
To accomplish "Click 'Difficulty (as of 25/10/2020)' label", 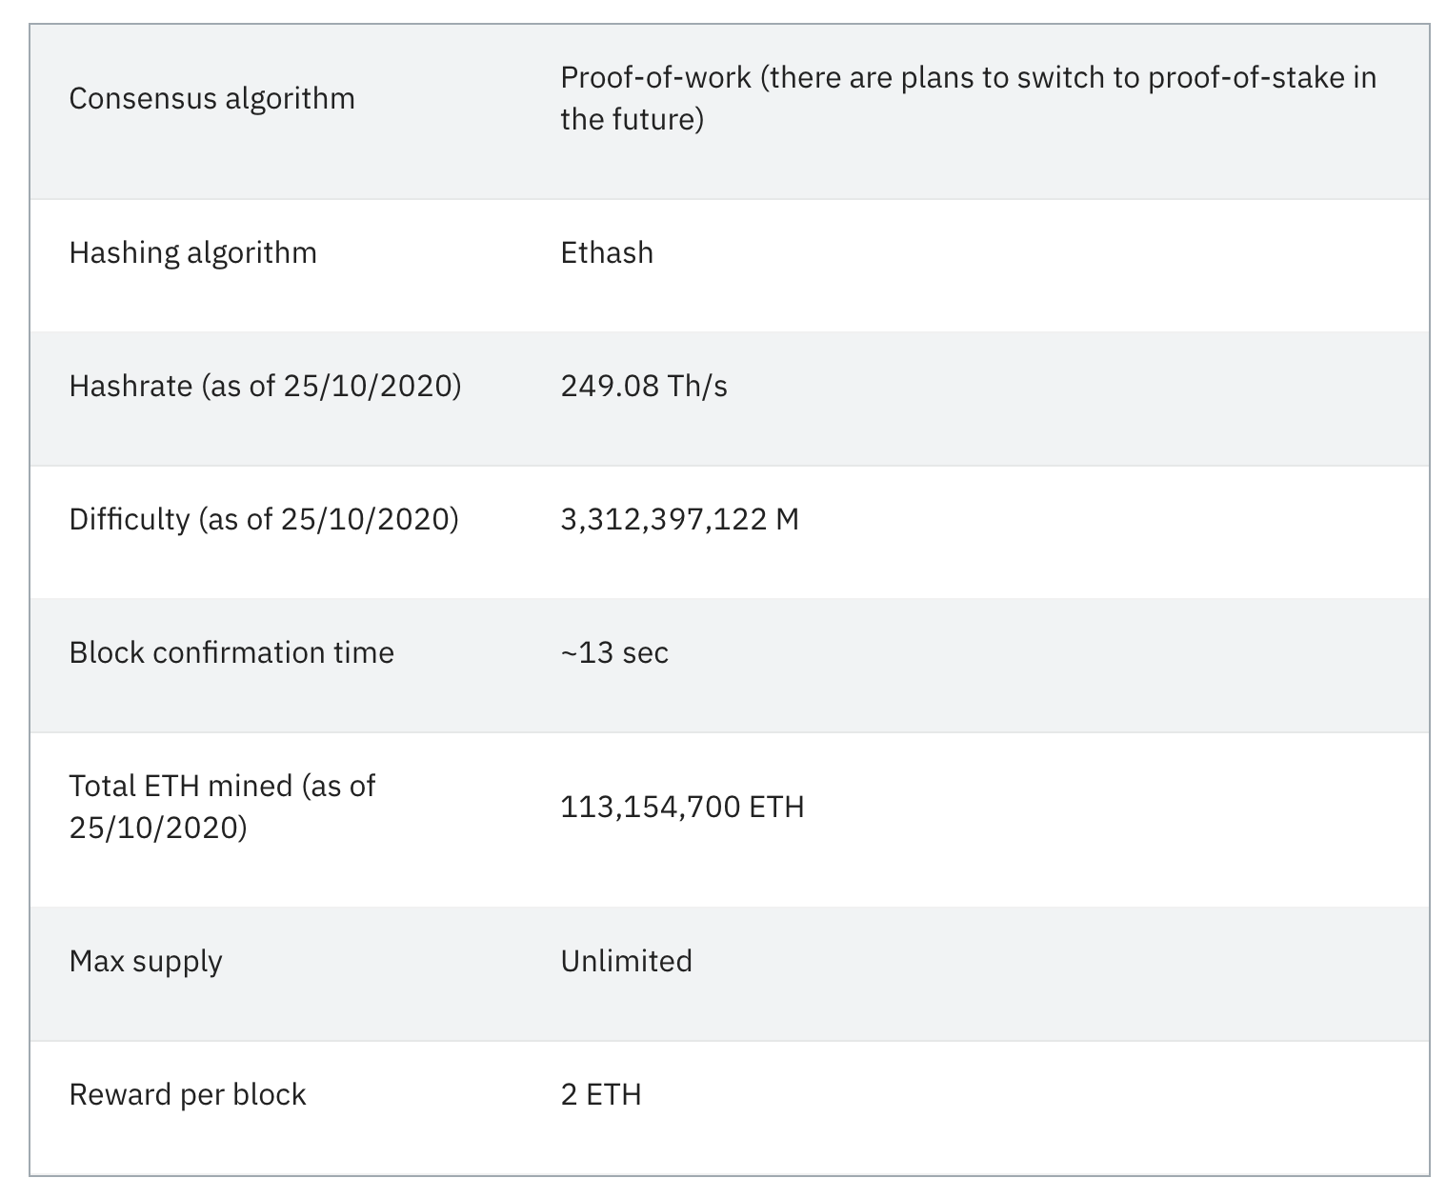I will click(x=264, y=519).
